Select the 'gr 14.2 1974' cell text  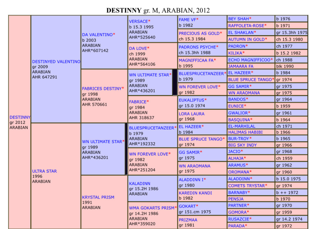[289, 219]
